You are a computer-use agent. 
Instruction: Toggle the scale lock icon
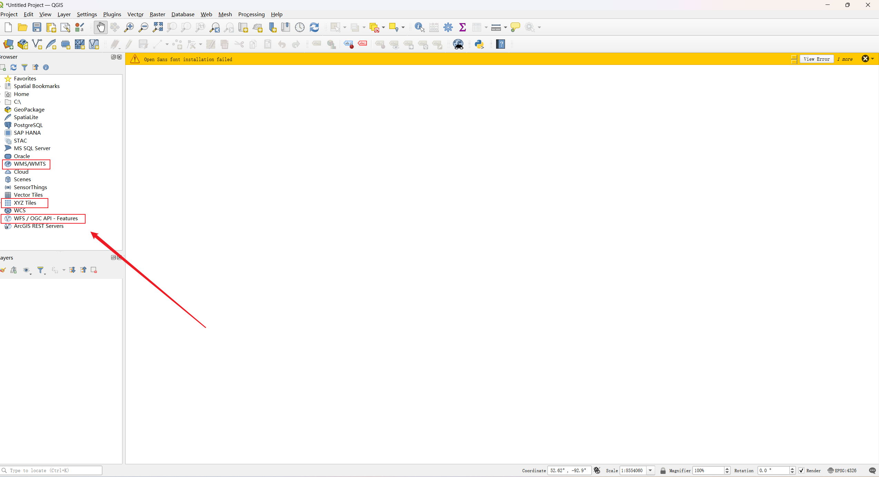(x=663, y=470)
